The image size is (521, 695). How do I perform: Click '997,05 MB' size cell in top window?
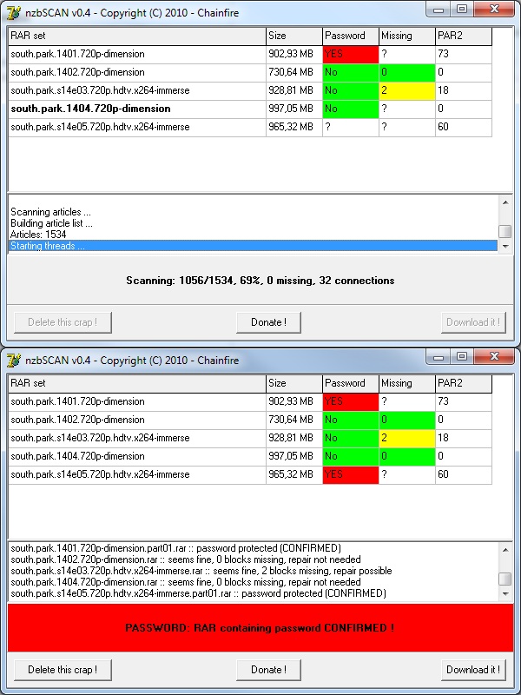coord(294,109)
